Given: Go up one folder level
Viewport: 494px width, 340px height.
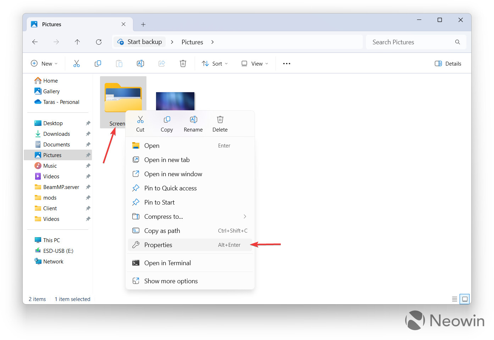Looking at the screenshot, I should (x=77, y=42).
